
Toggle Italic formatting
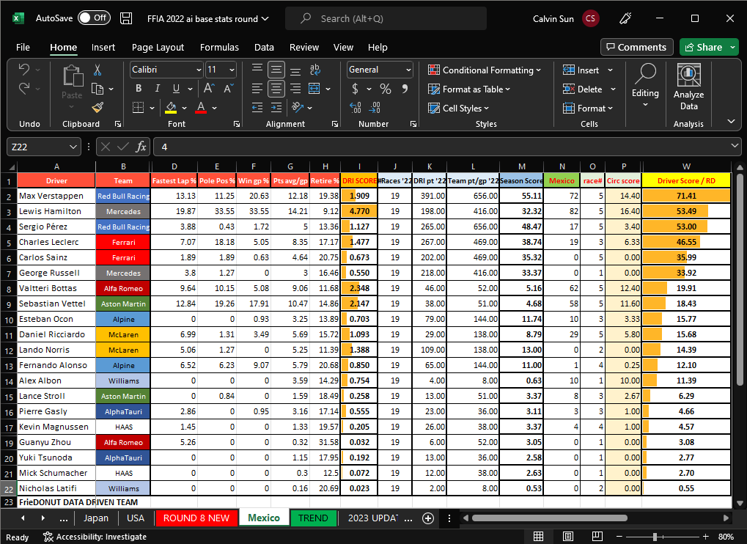coord(157,89)
